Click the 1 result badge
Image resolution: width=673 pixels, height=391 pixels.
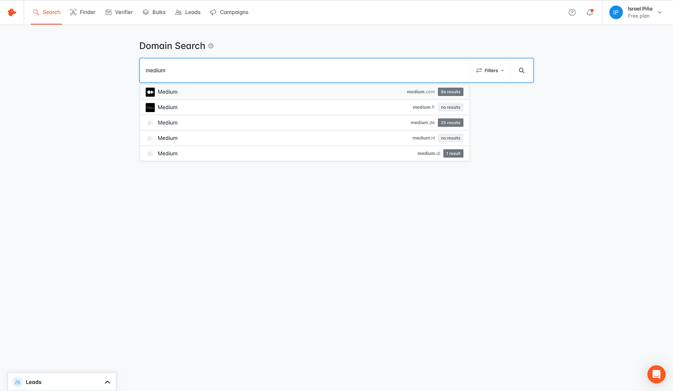[453, 153]
